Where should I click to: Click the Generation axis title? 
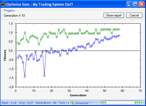78,95
